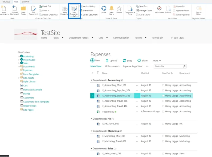212x157 pixels.
Task: Expand the ProjectApex tree node
Action: pyautogui.click(x=19, y=60)
